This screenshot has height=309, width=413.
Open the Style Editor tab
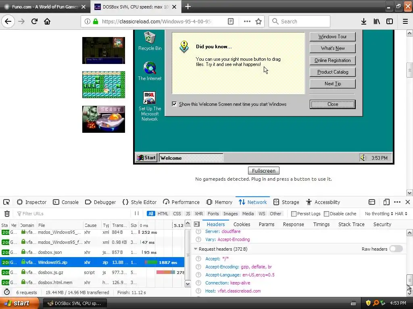tap(139, 202)
